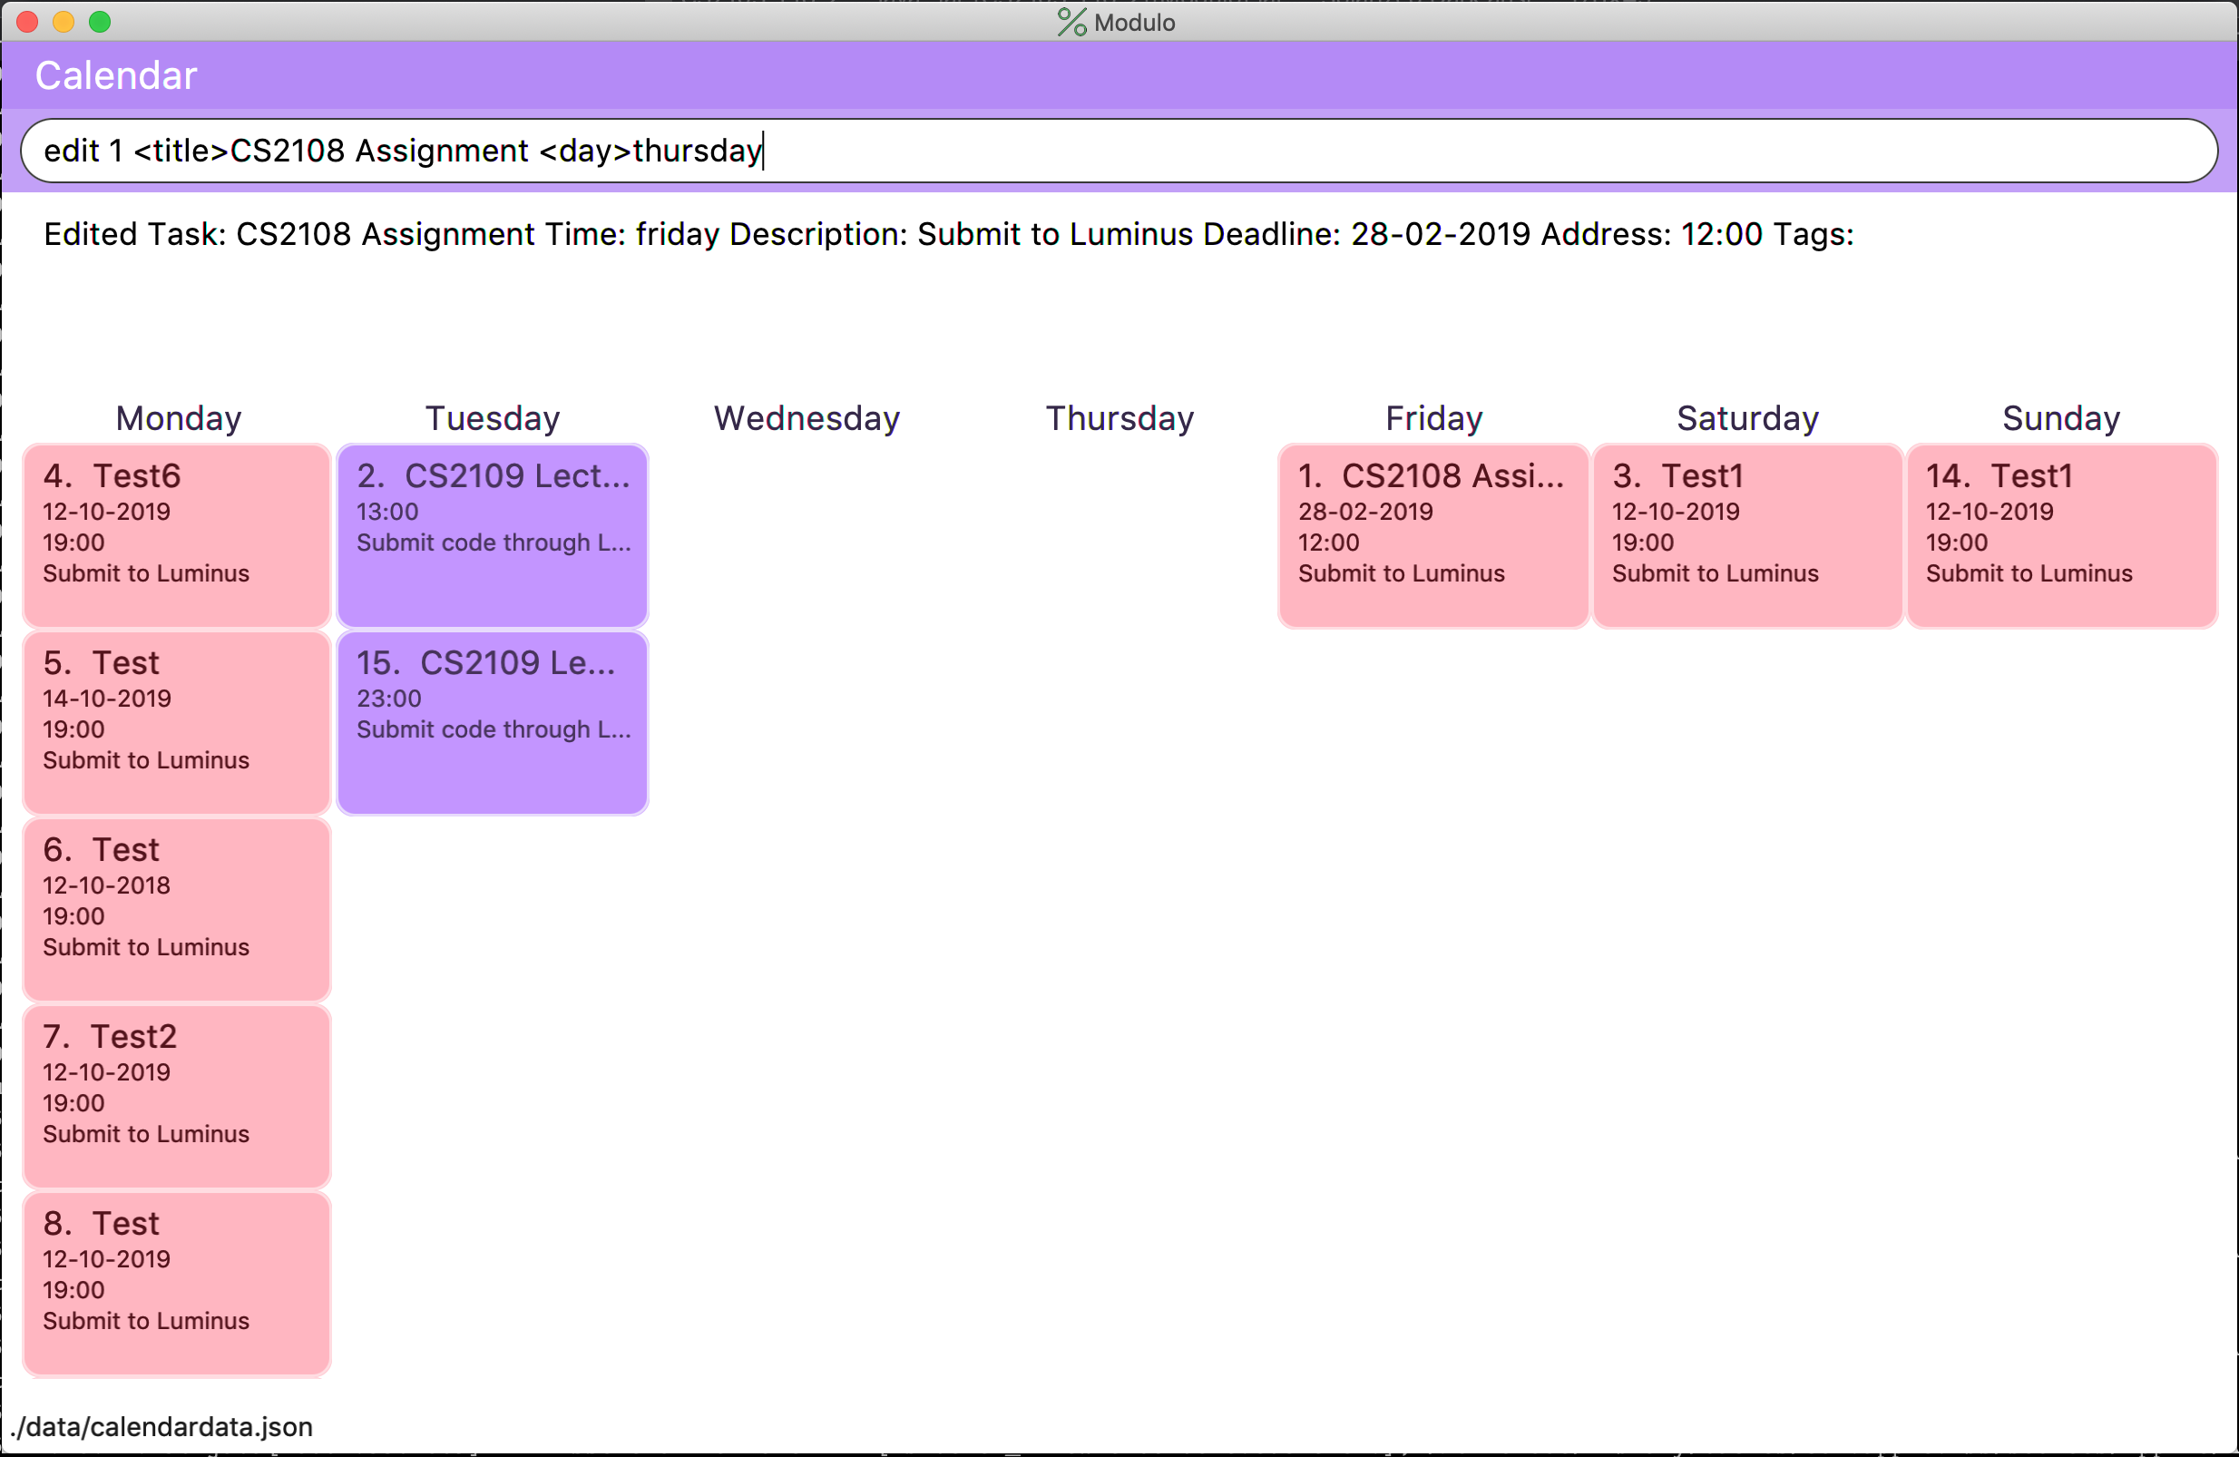Click the Thursday column header
The image size is (2239, 1457).
(1119, 418)
